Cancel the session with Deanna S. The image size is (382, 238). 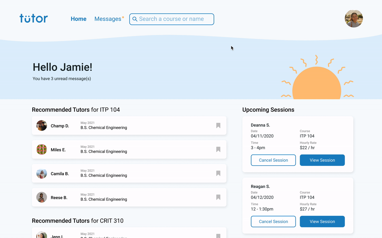pos(273,160)
